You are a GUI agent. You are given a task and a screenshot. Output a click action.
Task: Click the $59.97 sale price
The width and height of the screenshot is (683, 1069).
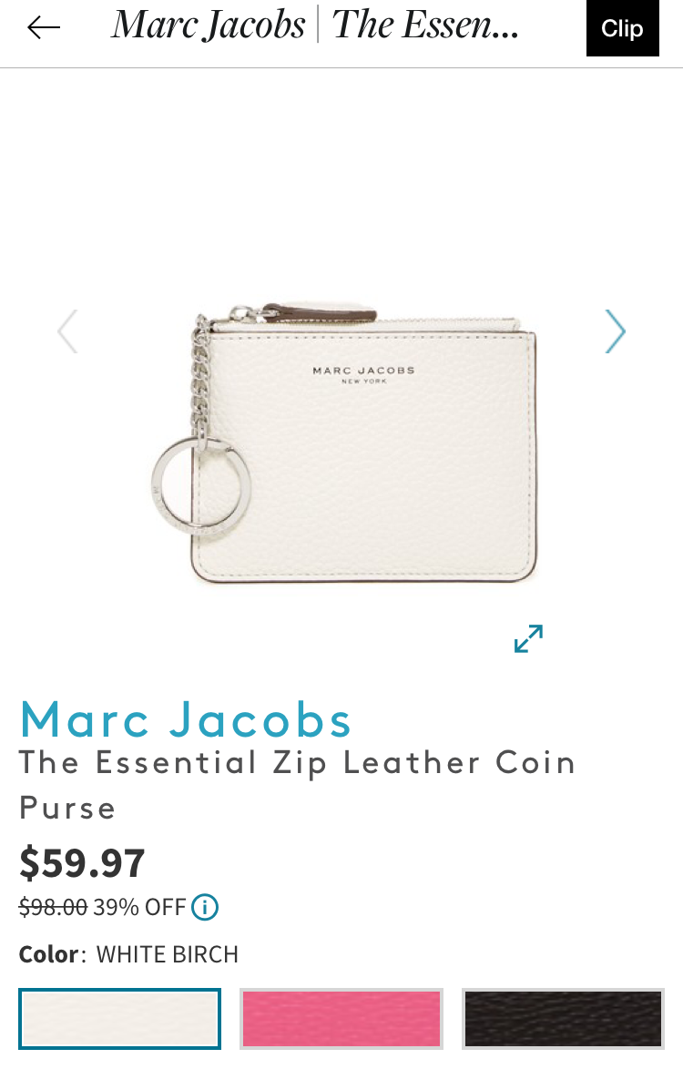pos(82,862)
